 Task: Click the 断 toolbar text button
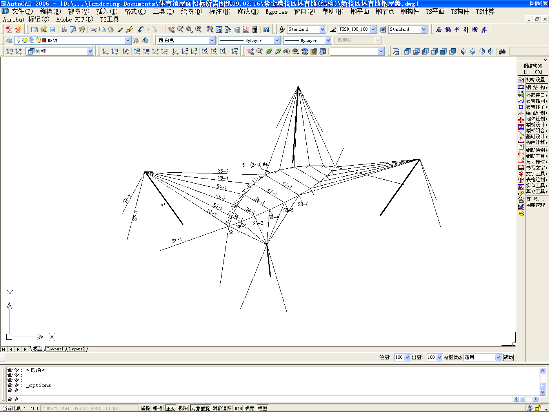pyautogui.click(x=475, y=29)
